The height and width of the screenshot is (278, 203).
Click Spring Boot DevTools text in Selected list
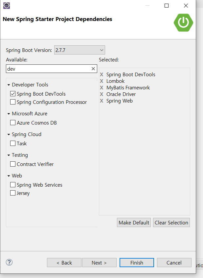coord(131,75)
